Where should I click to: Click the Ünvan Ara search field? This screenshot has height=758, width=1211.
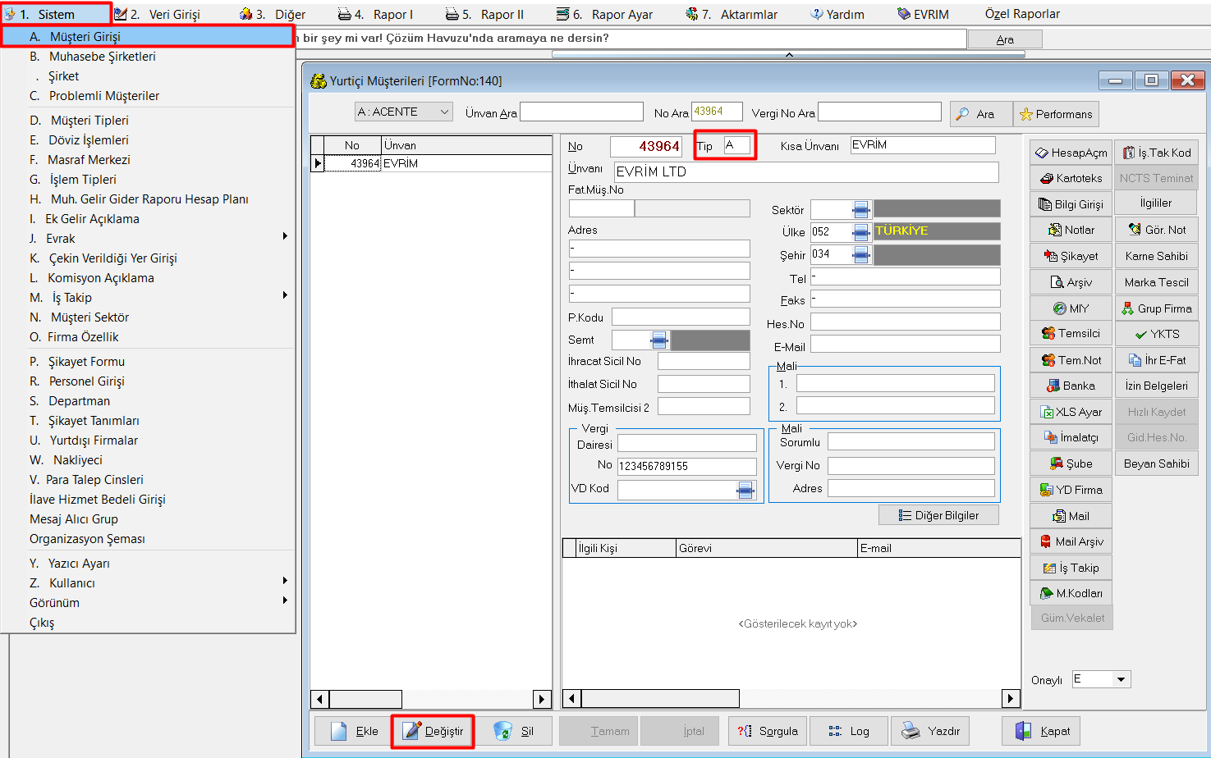click(x=581, y=112)
